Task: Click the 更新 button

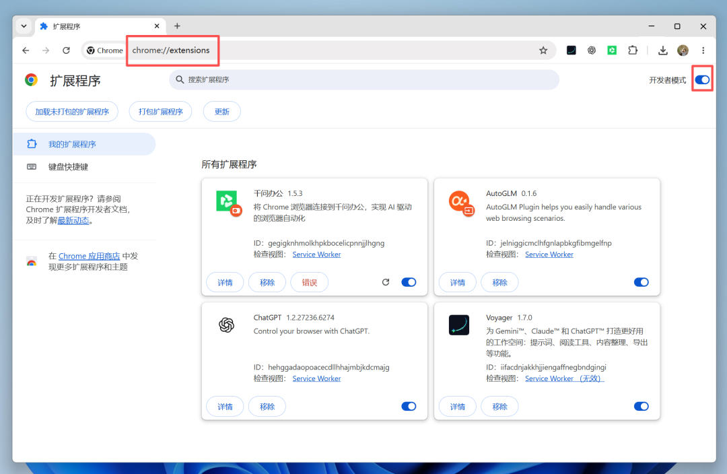Action: point(221,111)
